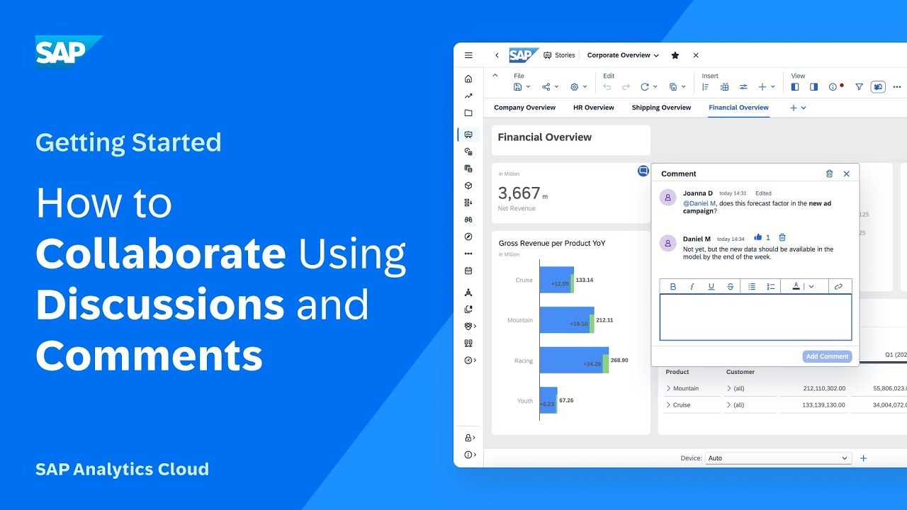Delete the whole comment thread via header trash

830,174
